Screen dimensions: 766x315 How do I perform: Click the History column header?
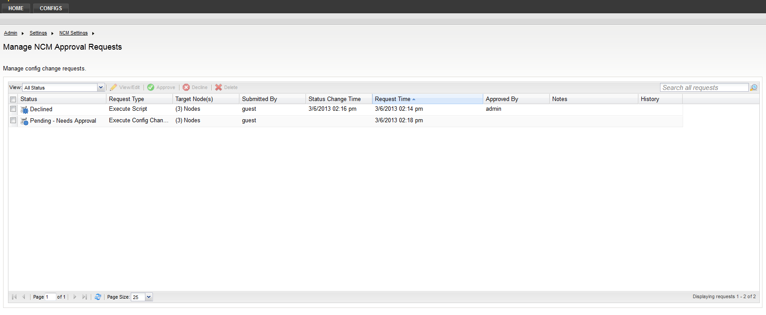[x=660, y=99]
